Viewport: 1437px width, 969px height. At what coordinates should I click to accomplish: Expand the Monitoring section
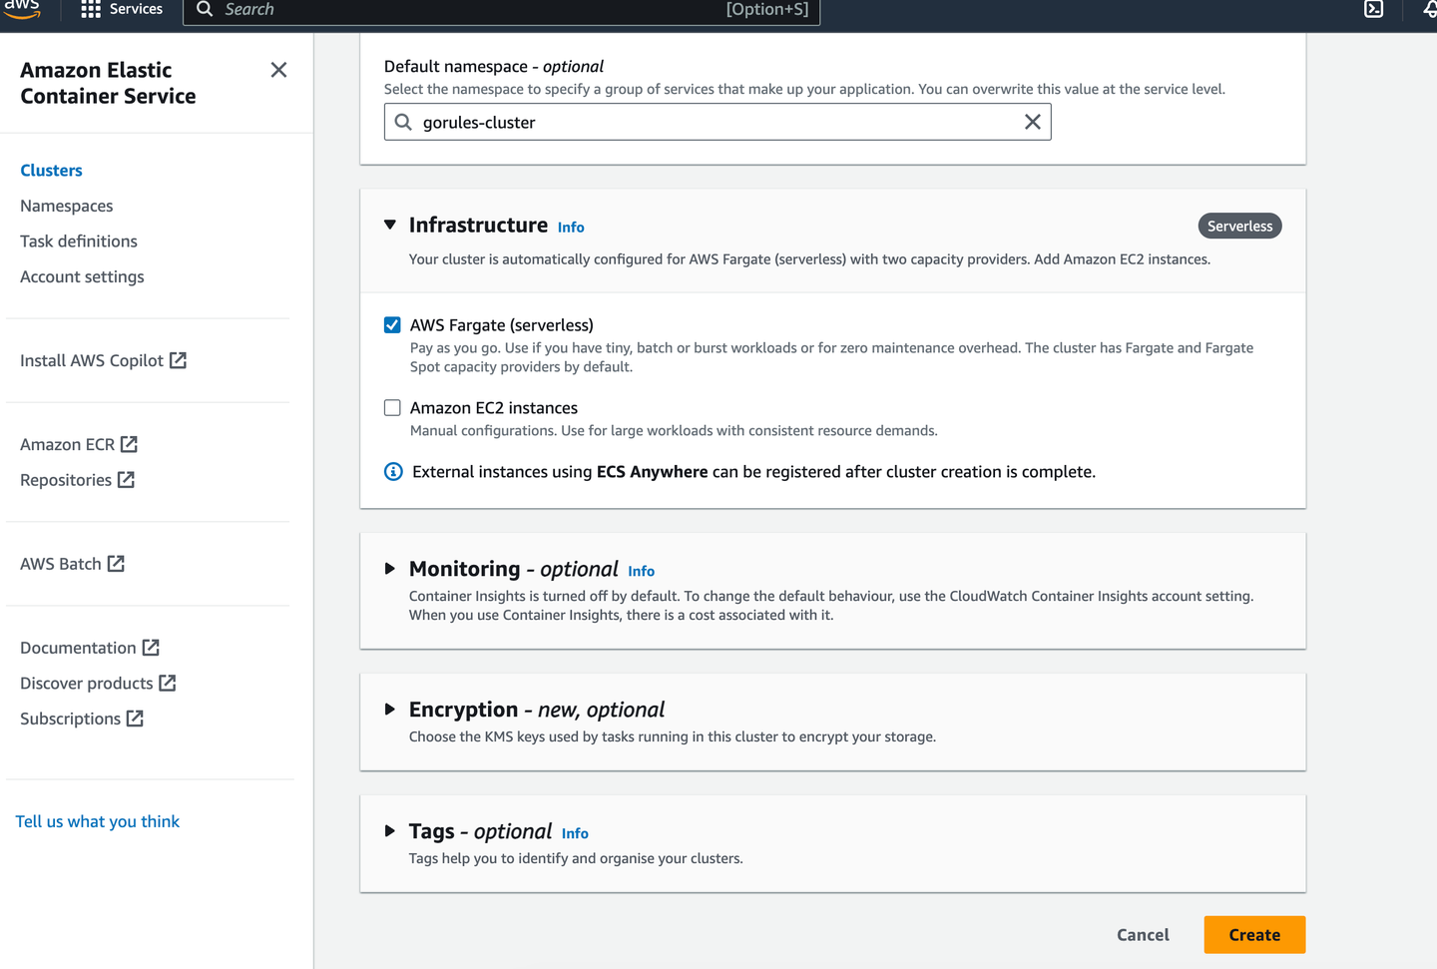tap(389, 568)
